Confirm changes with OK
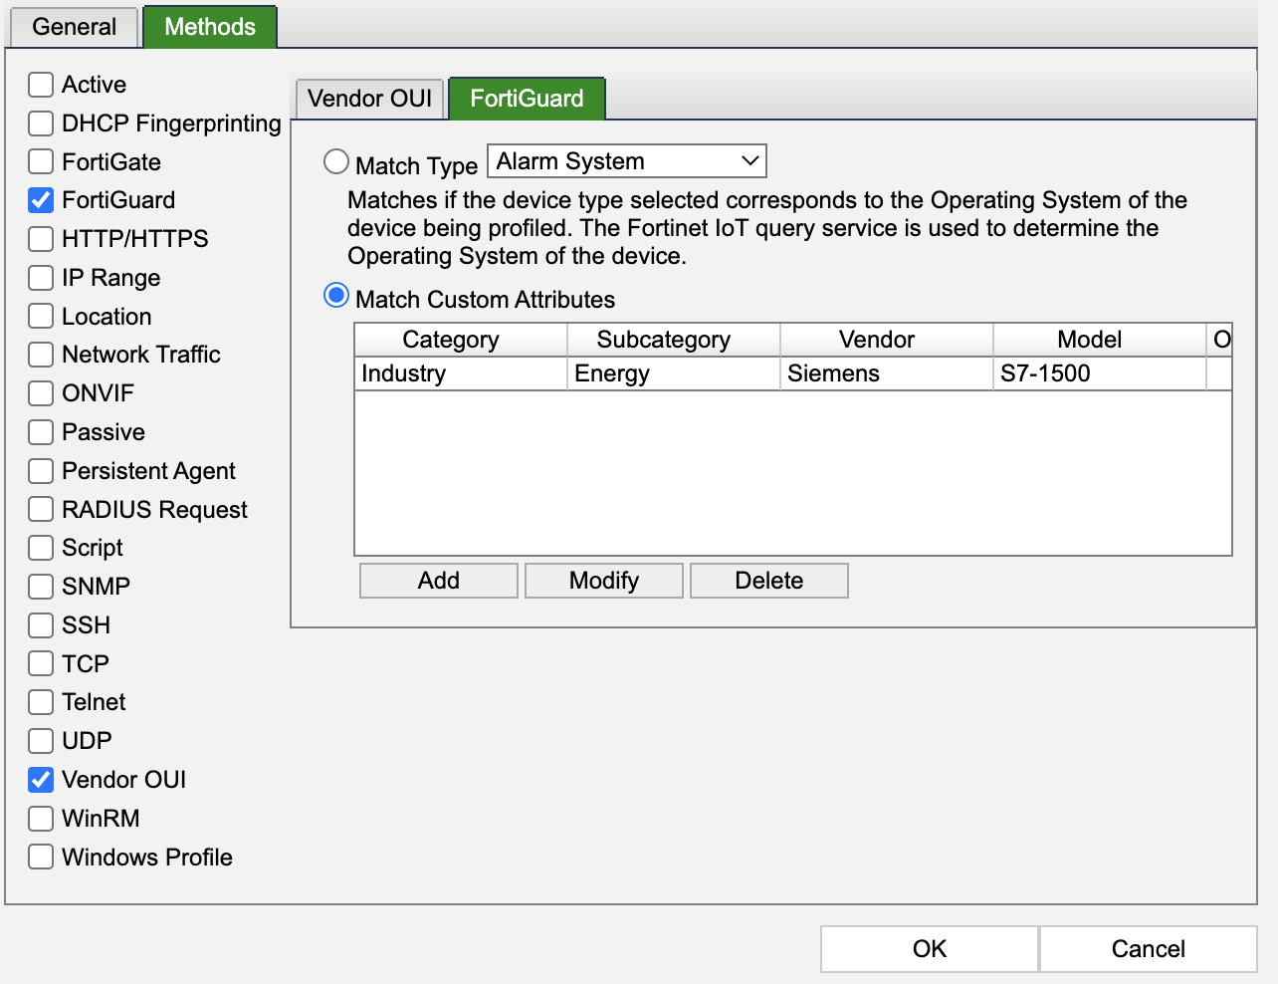The image size is (1278, 984). (x=928, y=948)
